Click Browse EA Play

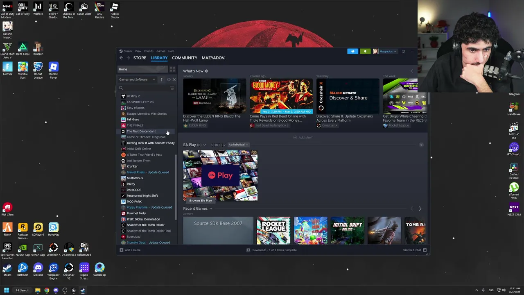[201, 200]
